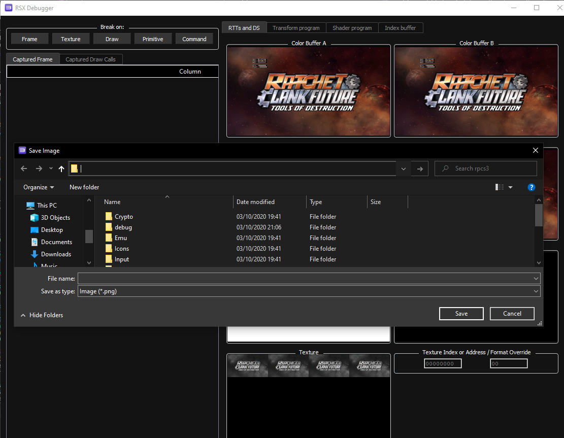Click the format override 00 field
Image resolution: width=564 pixels, height=438 pixels.
point(509,363)
